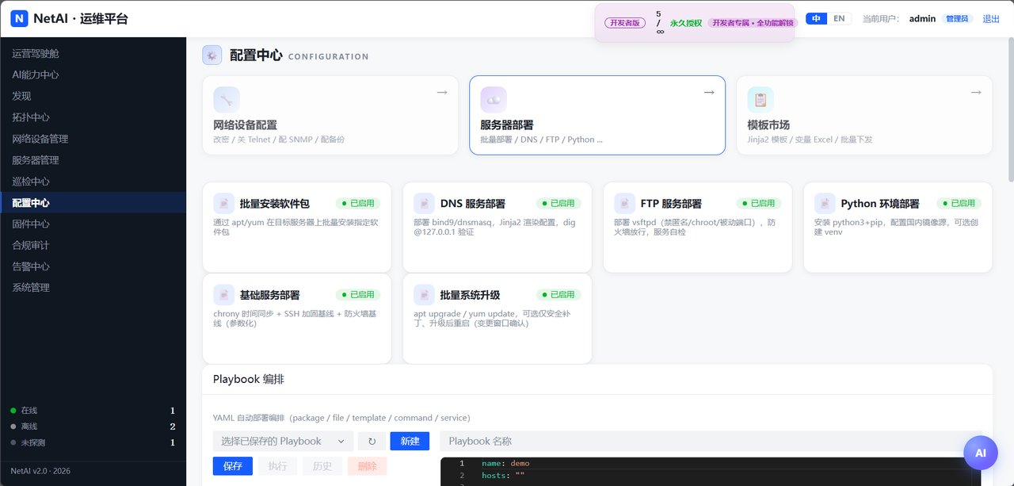Toggle 已启用 status on 批量系统升级
Image resolution: width=1014 pixels, height=486 pixels.
[x=558, y=295]
